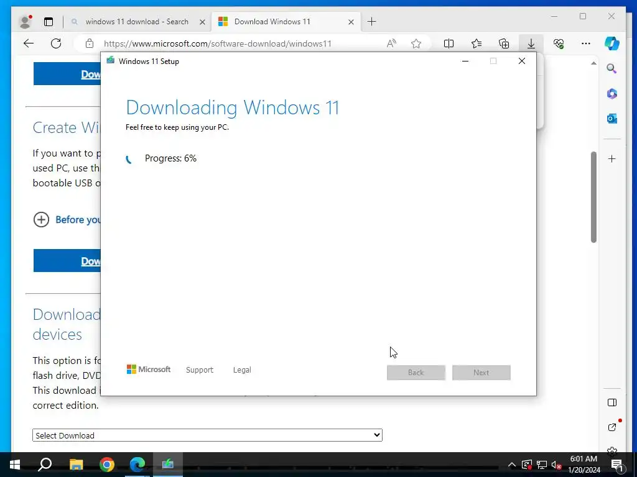637x477 pixels.
Task: Open the Downloads toolbar icon
Action: 531,43
